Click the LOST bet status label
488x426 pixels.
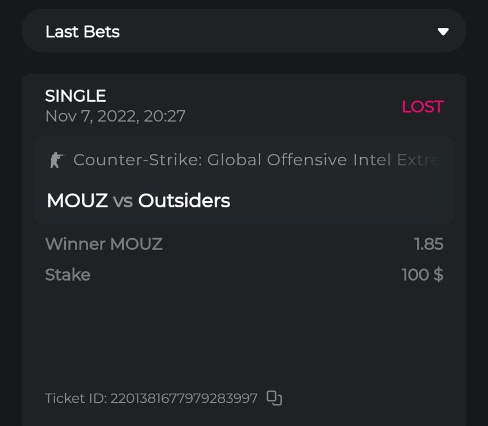(422, 107)
